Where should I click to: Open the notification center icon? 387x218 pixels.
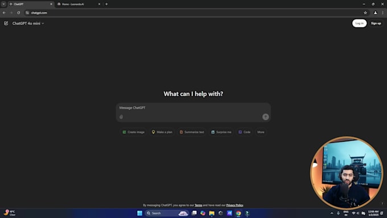[x=382, y=213]
